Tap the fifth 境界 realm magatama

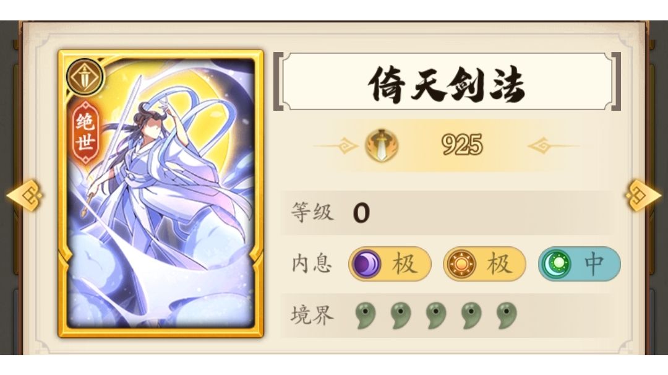pos(507,316)
